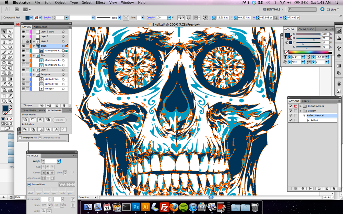The image size is (343, 214).
Task: Open the Essentials workspace dropdown
Action: [x=273, y=9]
